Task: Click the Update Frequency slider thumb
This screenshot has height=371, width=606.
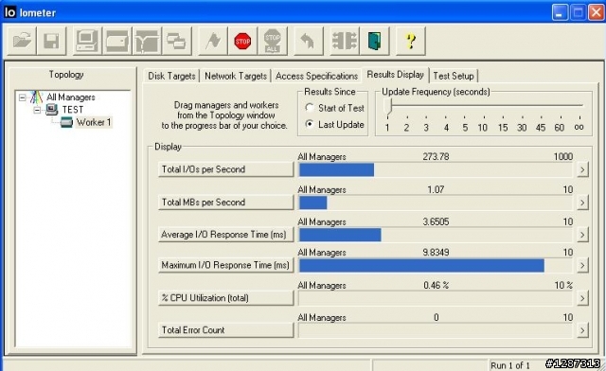Action: pyautogui.click(x=388, y=106)
